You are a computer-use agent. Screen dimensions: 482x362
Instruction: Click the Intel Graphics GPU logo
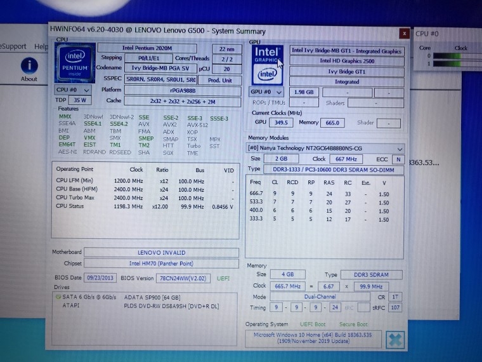click(267, 65)
